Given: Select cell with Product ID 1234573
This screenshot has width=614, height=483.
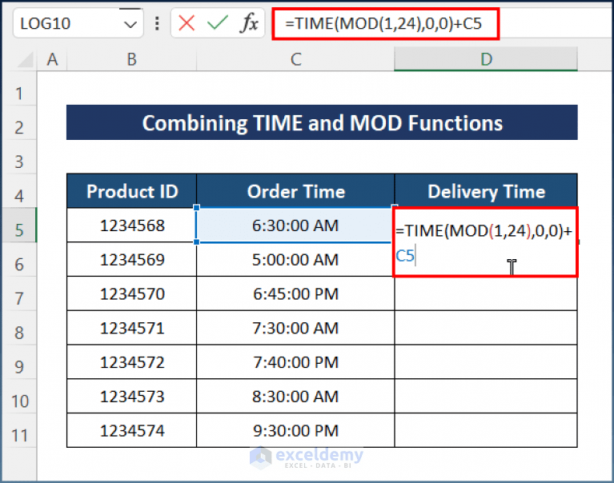Looking at the screenshot, I should pyautogui.click(x=132, y=397).
